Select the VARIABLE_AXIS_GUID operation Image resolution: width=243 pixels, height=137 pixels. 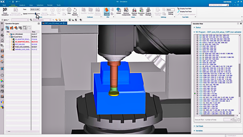[x=22, y=49]
